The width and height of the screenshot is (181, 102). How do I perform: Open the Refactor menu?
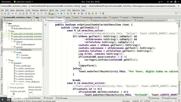pyautogui.click(x=44, y=10)
